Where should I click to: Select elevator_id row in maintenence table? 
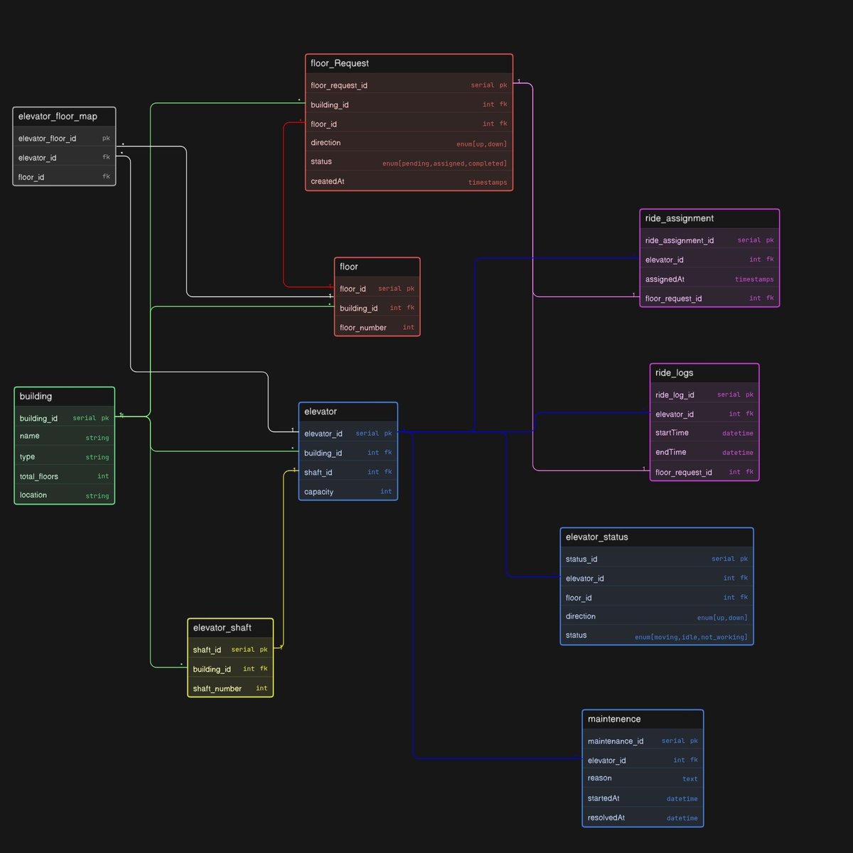click(x=643, y=760)
